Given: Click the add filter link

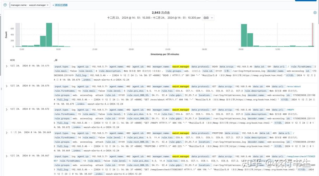Looking at the screenshot, I should click(x=60, y=5).
